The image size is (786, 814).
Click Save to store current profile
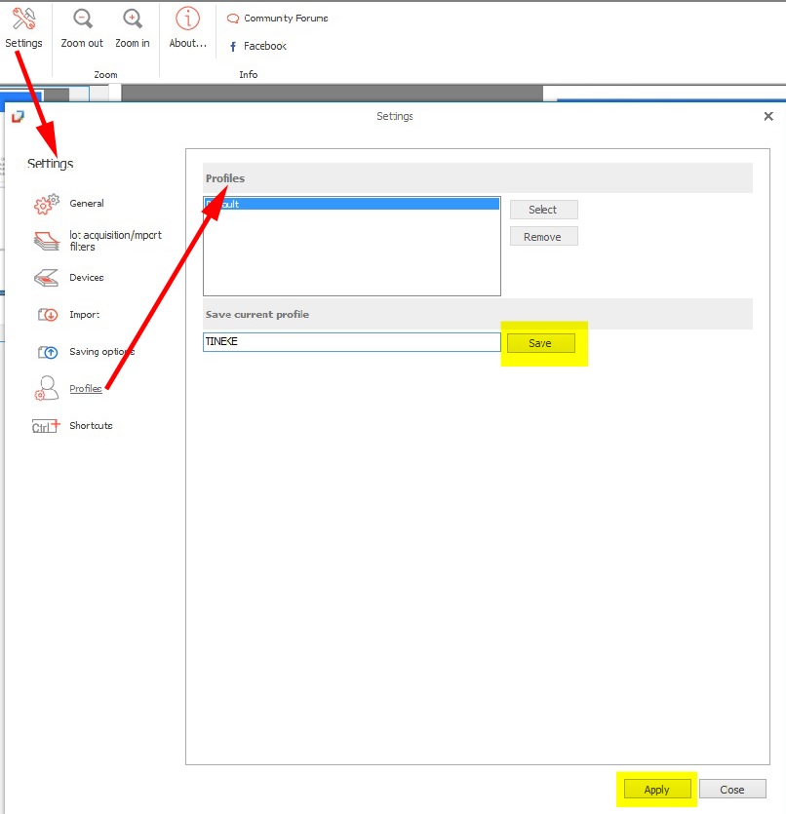(x=541, y=343)
